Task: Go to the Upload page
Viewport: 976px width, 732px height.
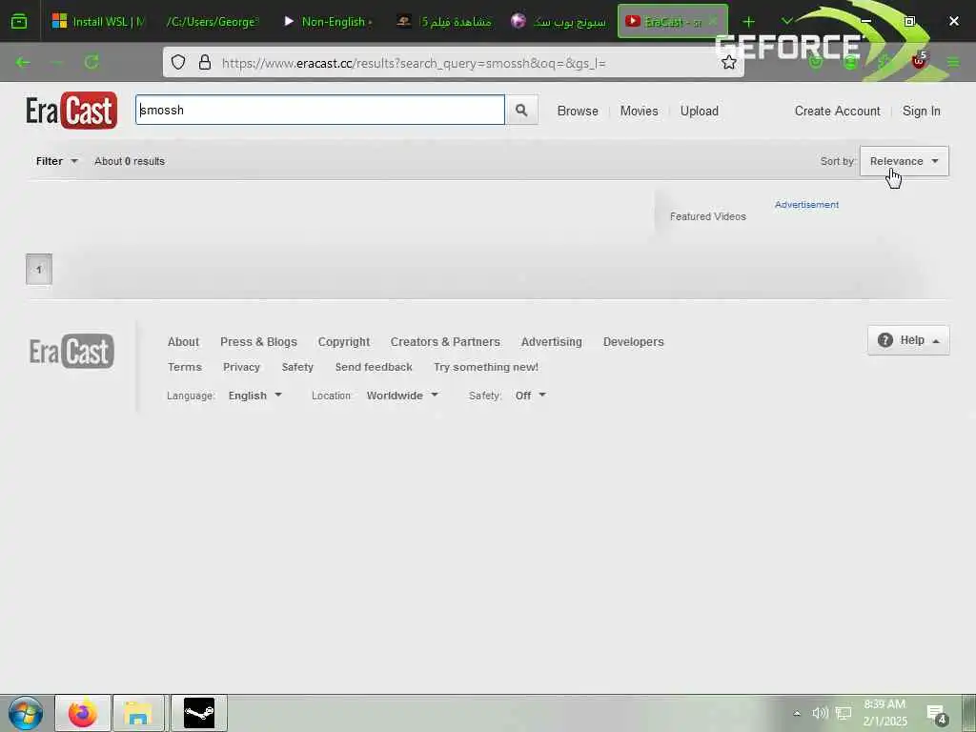Action: pyautogui.click(x=699, y=111)
